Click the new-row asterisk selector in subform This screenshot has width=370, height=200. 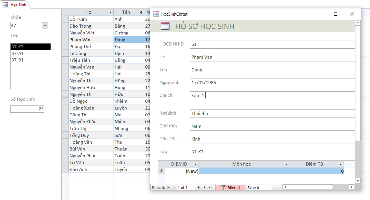pyautogui.click(x=162, y=171)
